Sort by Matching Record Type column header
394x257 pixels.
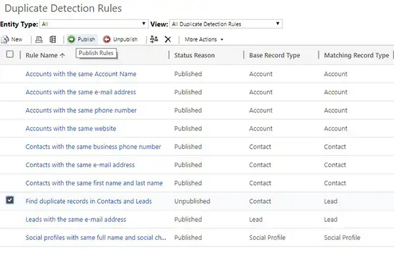click(x=357, y=55)
